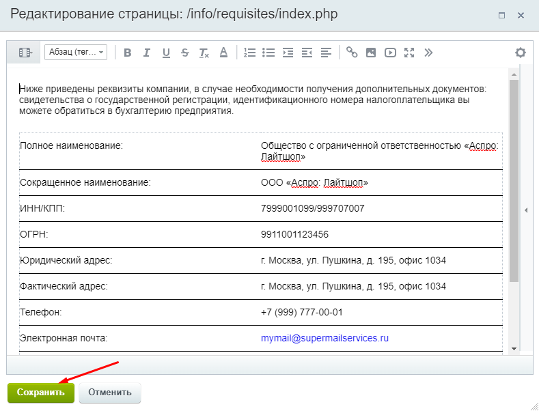The width and height of the screenshot is (539, 411).
Task: Click the scrollbar down arrow
Action: pos(514,348)
